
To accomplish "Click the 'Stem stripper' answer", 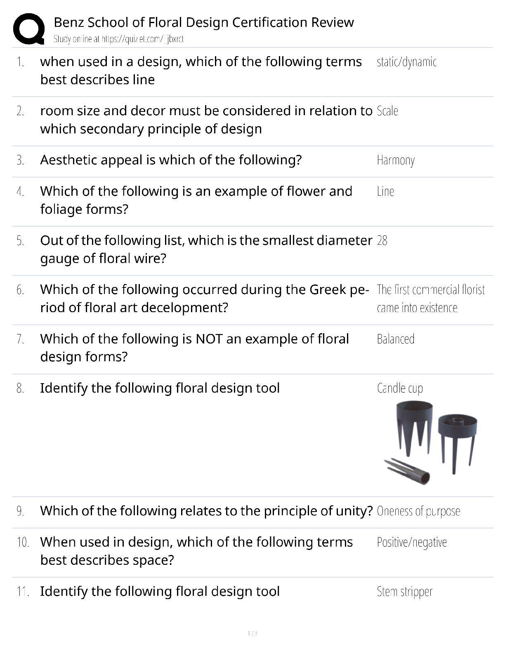I will (x=404, y=592).
